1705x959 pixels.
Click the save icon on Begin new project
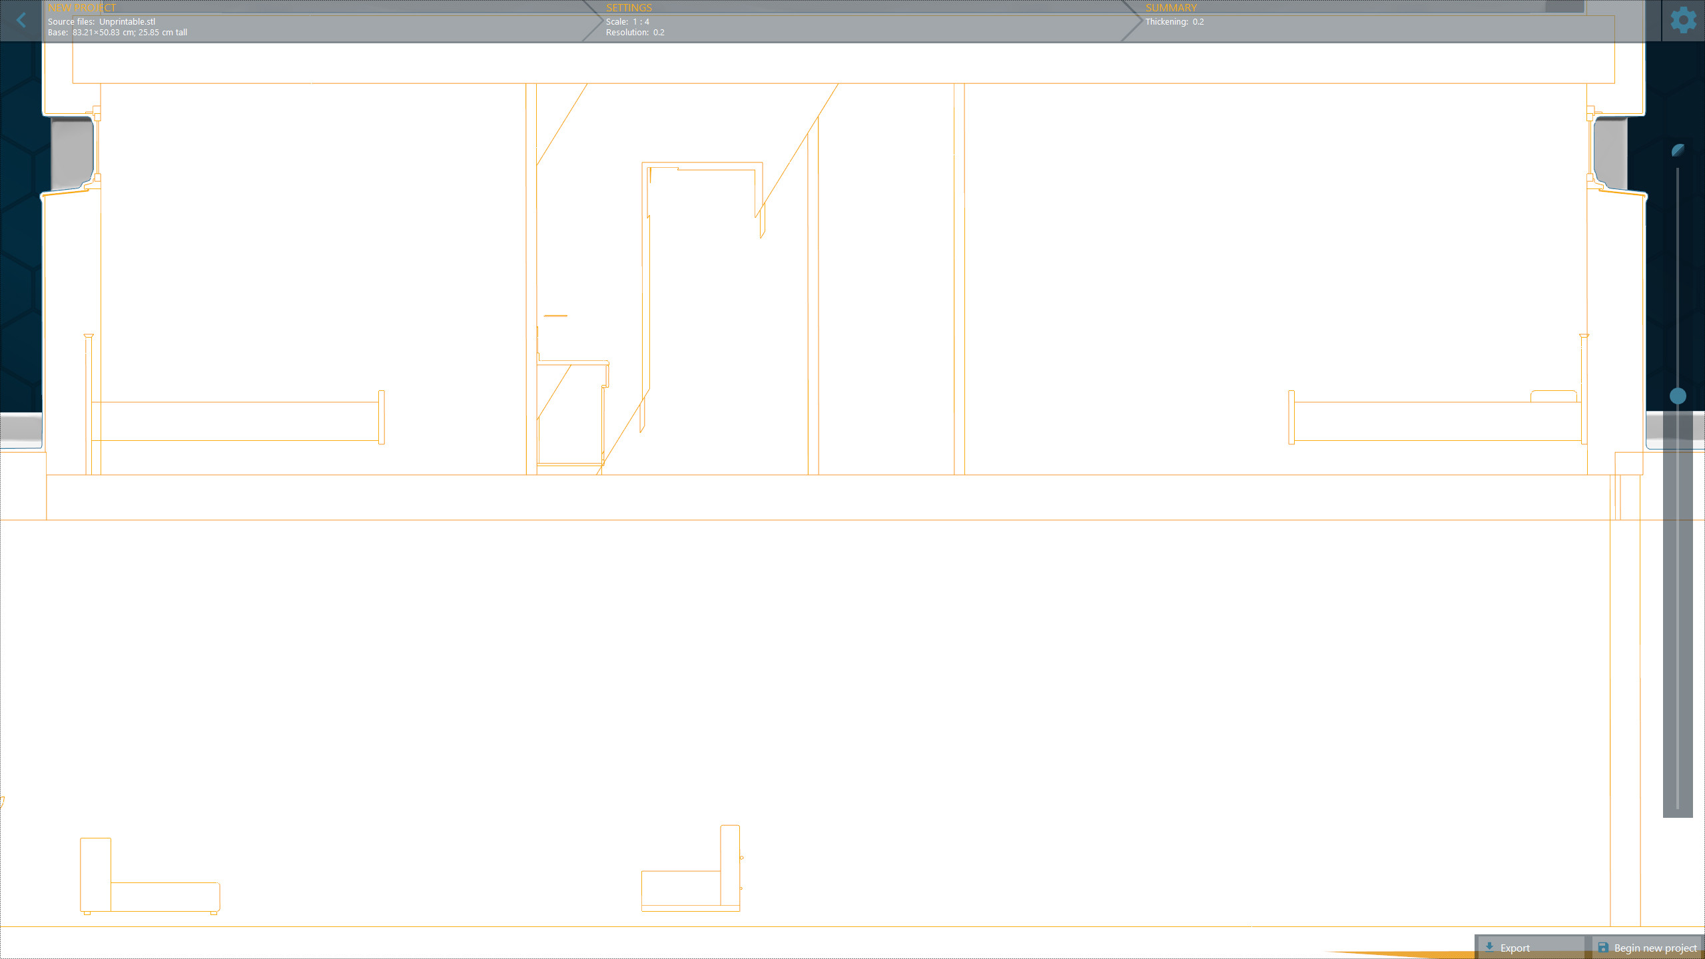click(1602, 947)
